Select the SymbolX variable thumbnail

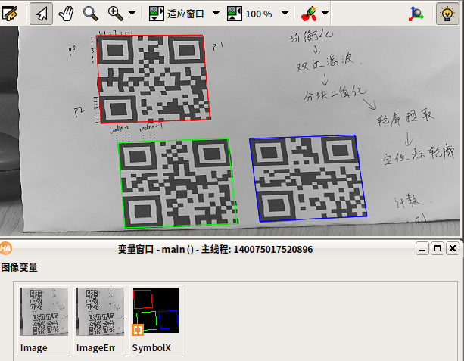point(156,320)
